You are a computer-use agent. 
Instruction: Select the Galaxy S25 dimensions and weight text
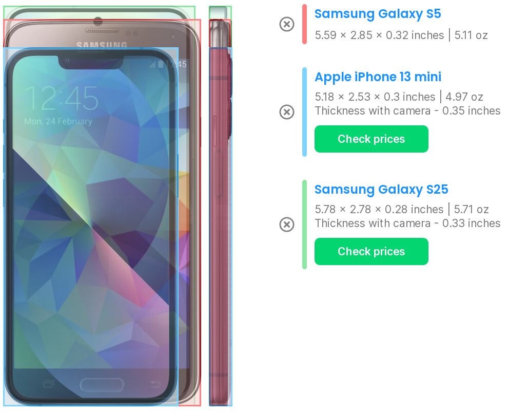point(401,209)
